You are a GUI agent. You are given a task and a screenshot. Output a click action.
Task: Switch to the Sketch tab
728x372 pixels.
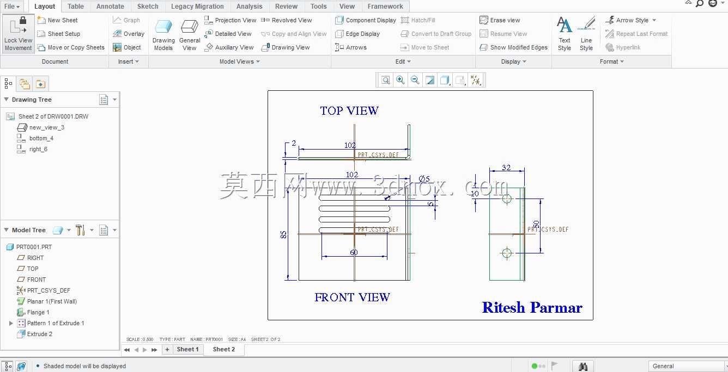click(x=148, y=7)
